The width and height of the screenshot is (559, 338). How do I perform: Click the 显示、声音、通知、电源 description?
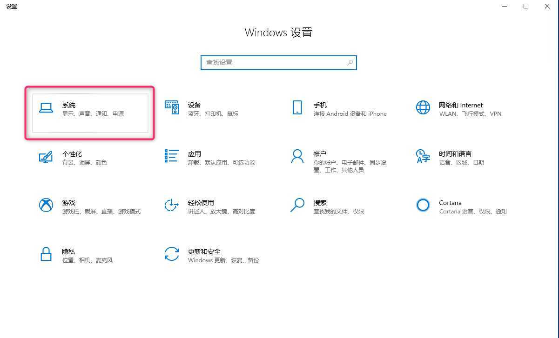tap(93, 114)
